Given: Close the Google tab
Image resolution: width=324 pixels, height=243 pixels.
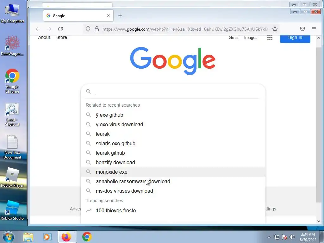Looking at the screenshot, I should point(108,16).
